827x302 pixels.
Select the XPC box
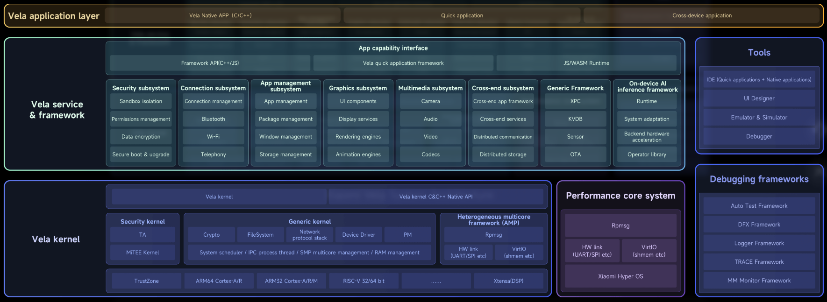point(576,101)
